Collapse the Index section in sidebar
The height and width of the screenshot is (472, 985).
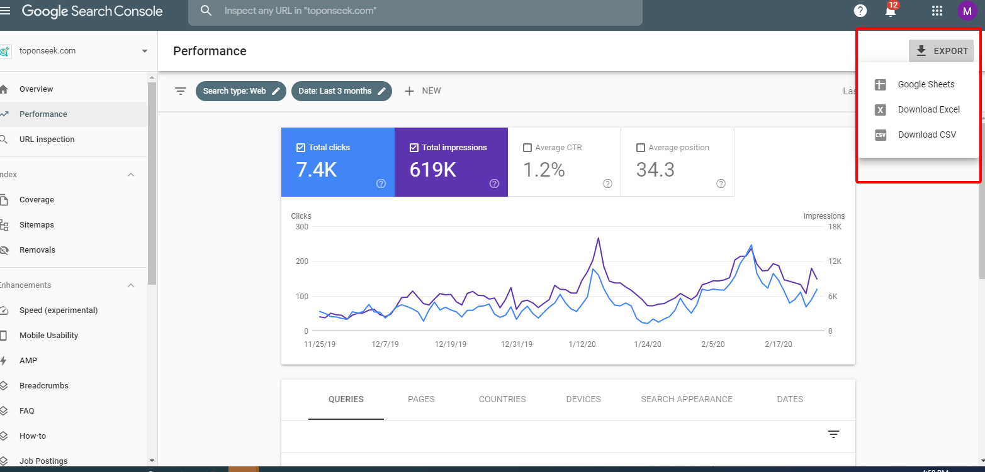click(131, 175)
